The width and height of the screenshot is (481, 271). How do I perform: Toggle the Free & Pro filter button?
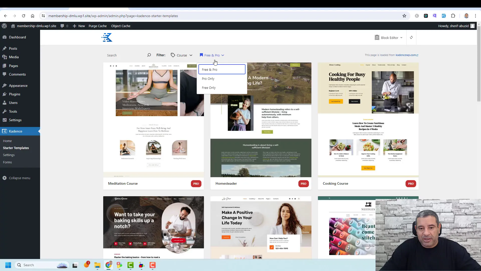[213, 55]
